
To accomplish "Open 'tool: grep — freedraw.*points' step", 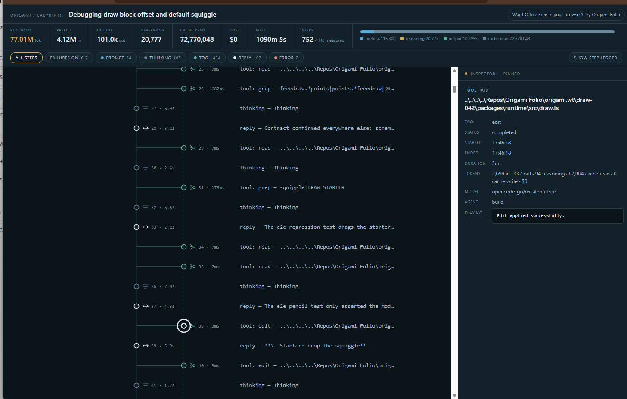I will click(x=317, y=89).
